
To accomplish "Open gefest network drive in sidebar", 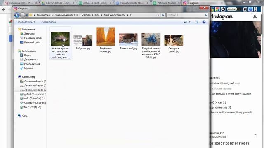I will click(33, 94).
